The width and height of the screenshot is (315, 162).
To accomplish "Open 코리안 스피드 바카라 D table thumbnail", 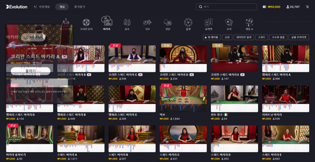I will [183, 59].
